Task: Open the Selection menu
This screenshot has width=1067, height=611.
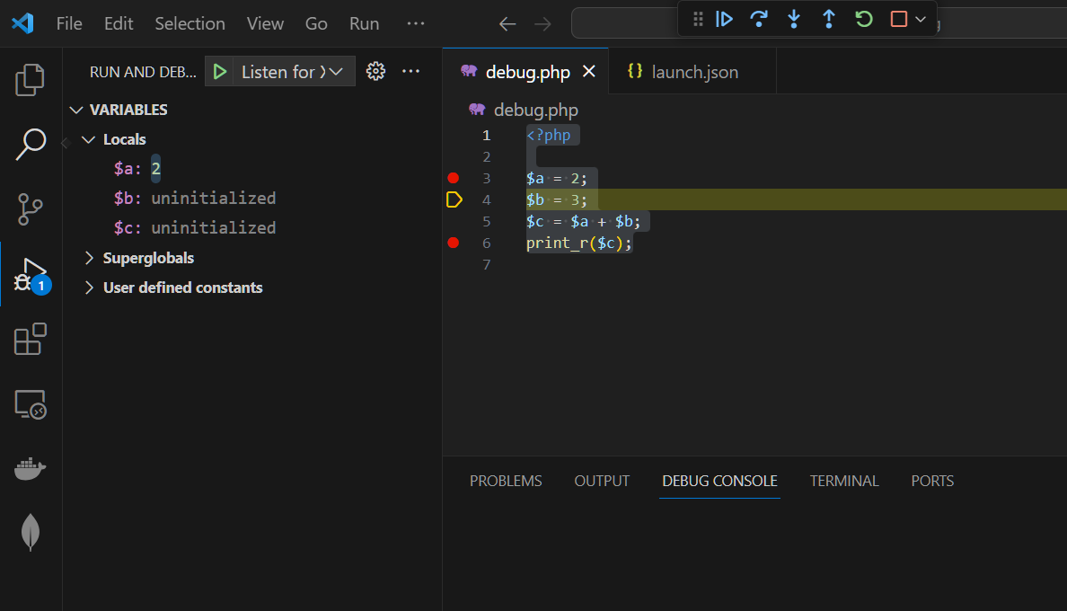Action: pos(190,23)
